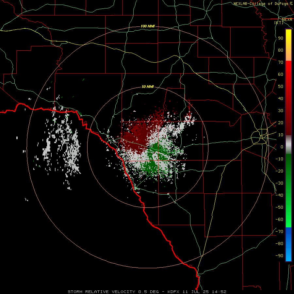Click the "-80" value on velocity scale
Viewport: 294px width, 294px height.
coord(279,244)
